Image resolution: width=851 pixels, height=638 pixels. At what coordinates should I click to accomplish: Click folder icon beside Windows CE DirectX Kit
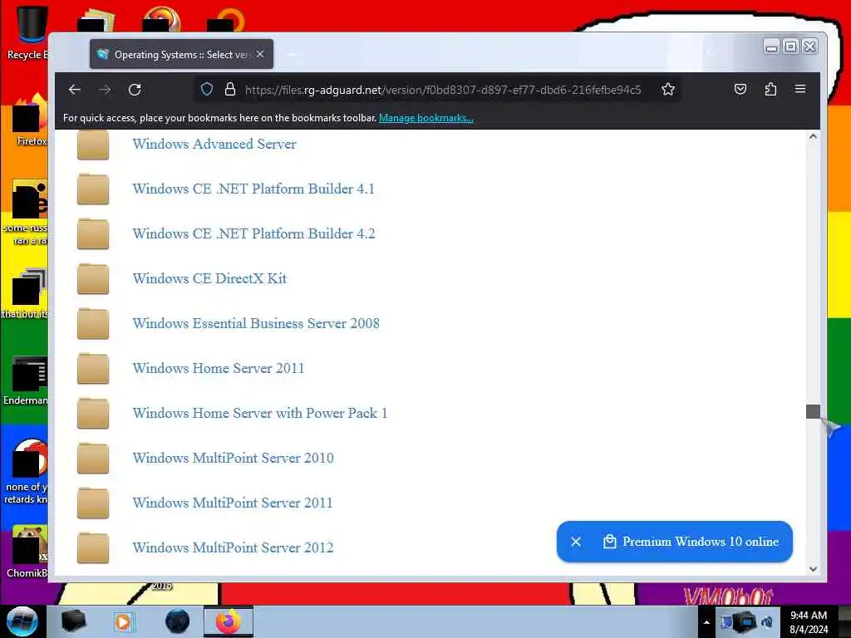click(x=93, y=279)
